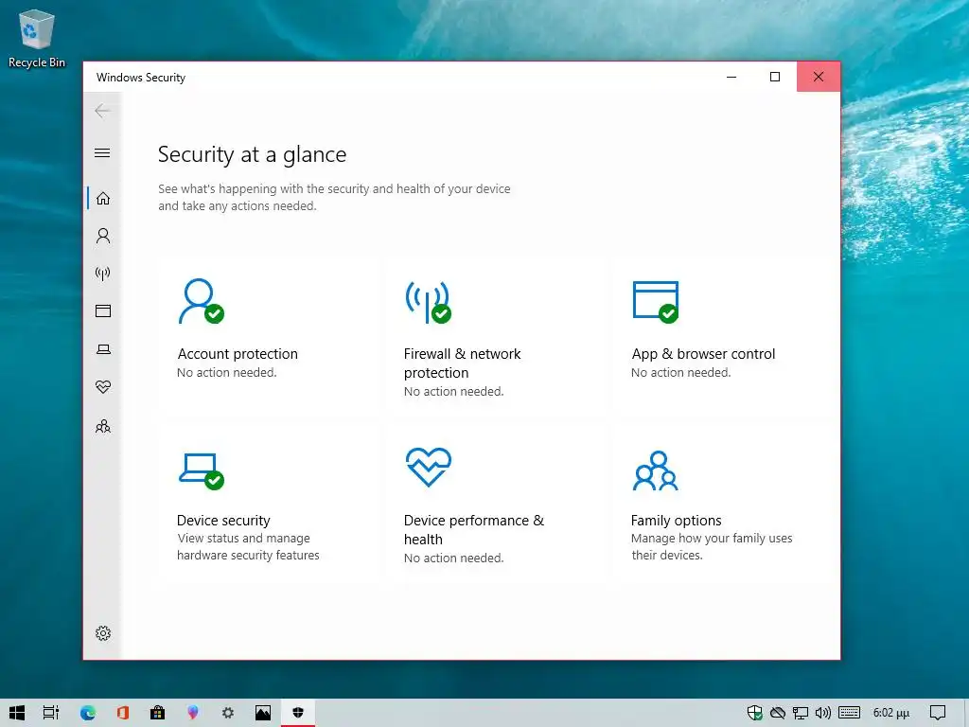Open Device security tile title
This screenshot has width=969, height=727.
223,521
